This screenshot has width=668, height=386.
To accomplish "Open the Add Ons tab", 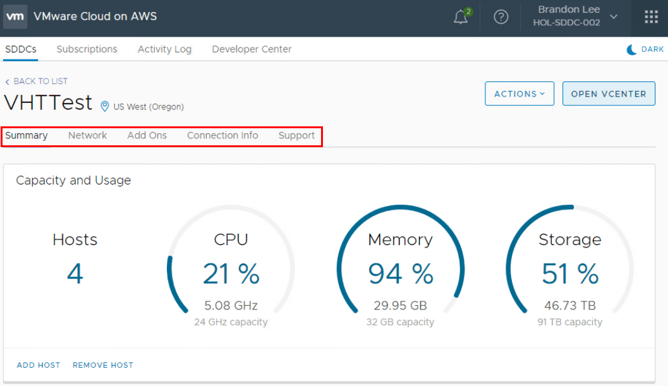I will pos(147,135).
